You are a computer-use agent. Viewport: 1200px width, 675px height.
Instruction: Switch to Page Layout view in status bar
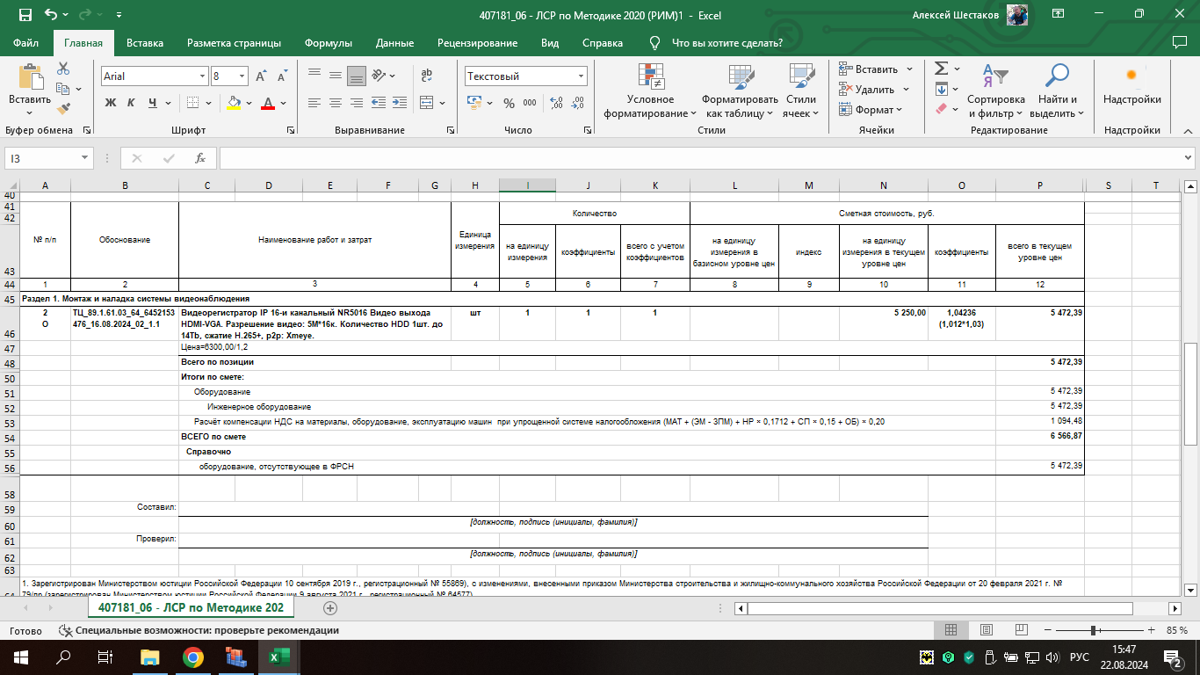pos(987,630)
